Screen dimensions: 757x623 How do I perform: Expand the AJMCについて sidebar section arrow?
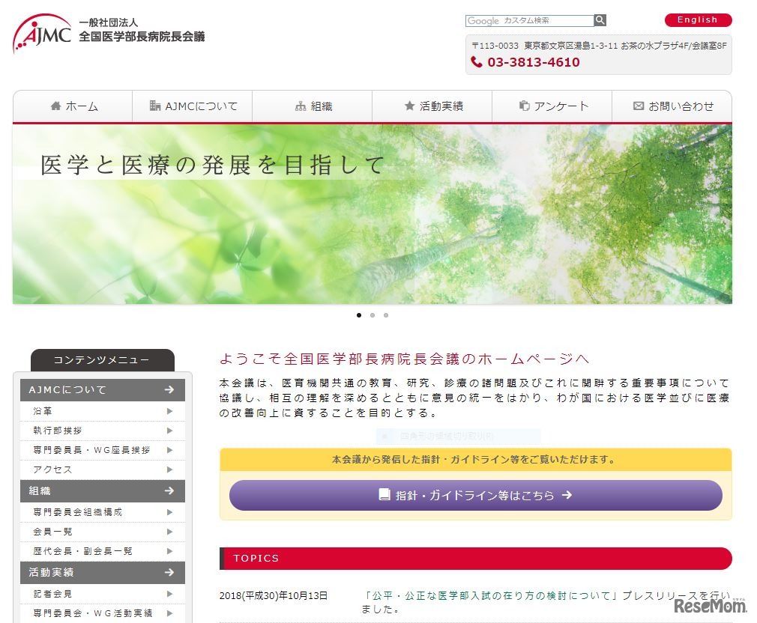pos(169,390)
